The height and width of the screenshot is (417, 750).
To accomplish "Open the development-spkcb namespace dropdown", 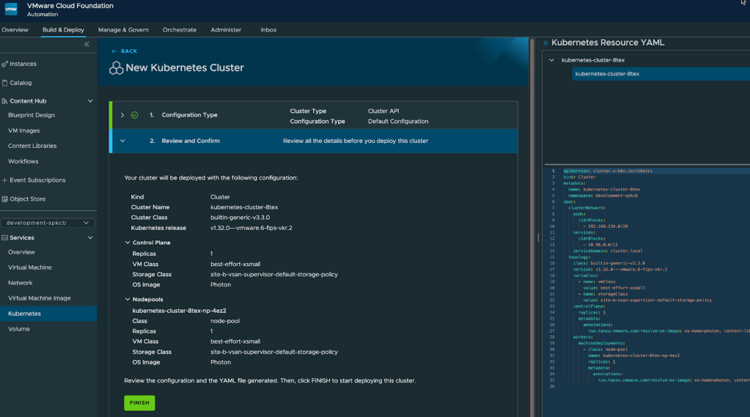I will (48, 223).
